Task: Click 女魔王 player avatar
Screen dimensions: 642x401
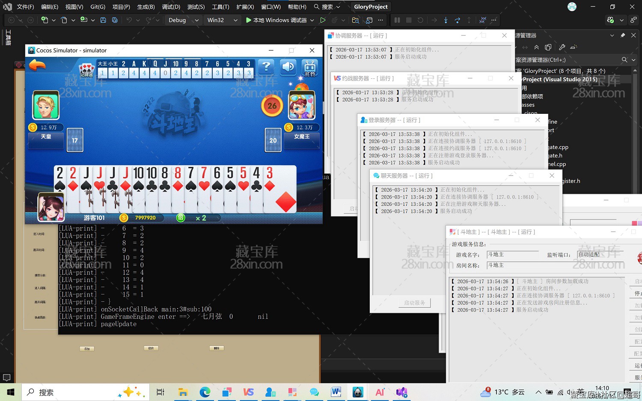Action: (x=302, y=105)
